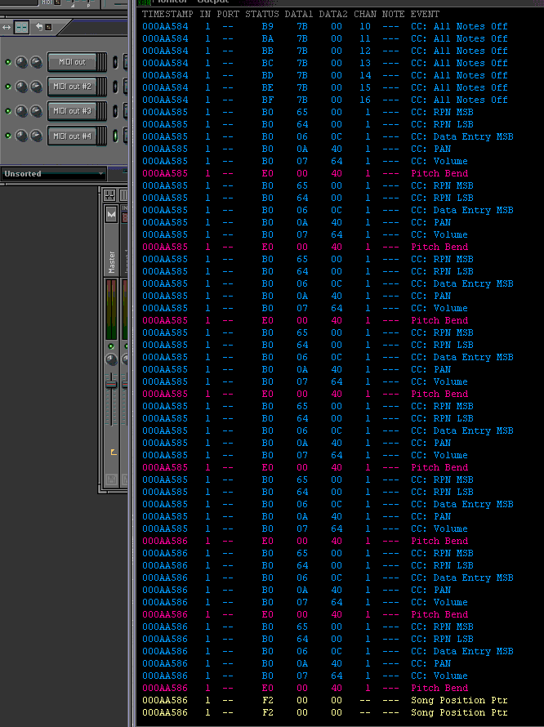544x727 pixels.
Task: Adjust the pan knob of MIDI out #2
Action: (x=21, y=87)
